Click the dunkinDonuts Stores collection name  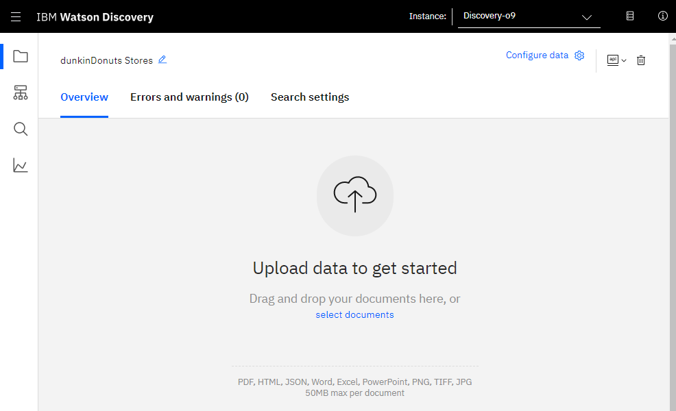106,60
